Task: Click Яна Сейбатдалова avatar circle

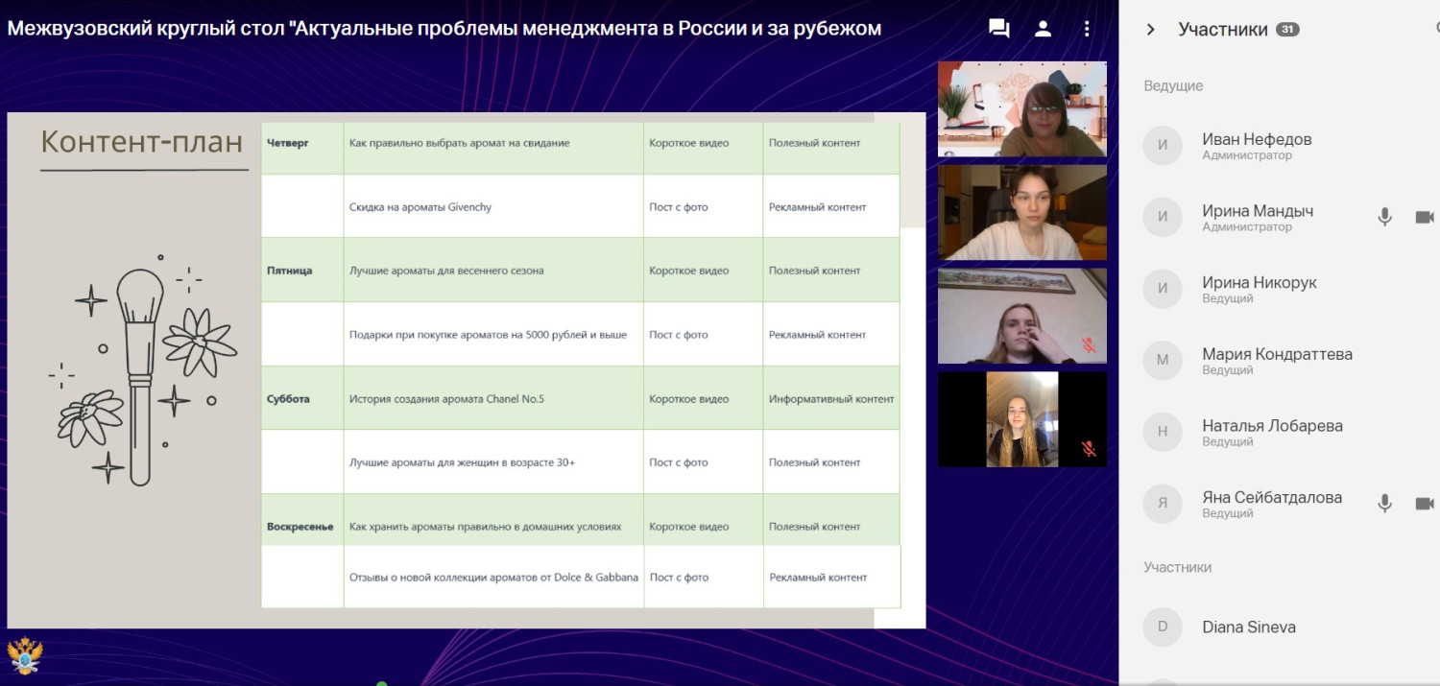Action: click(x=1163, y=504)
